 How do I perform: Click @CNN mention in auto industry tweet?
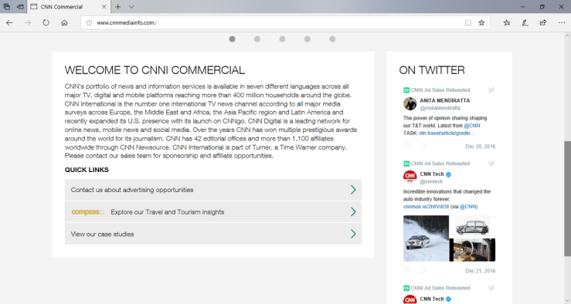468,207
